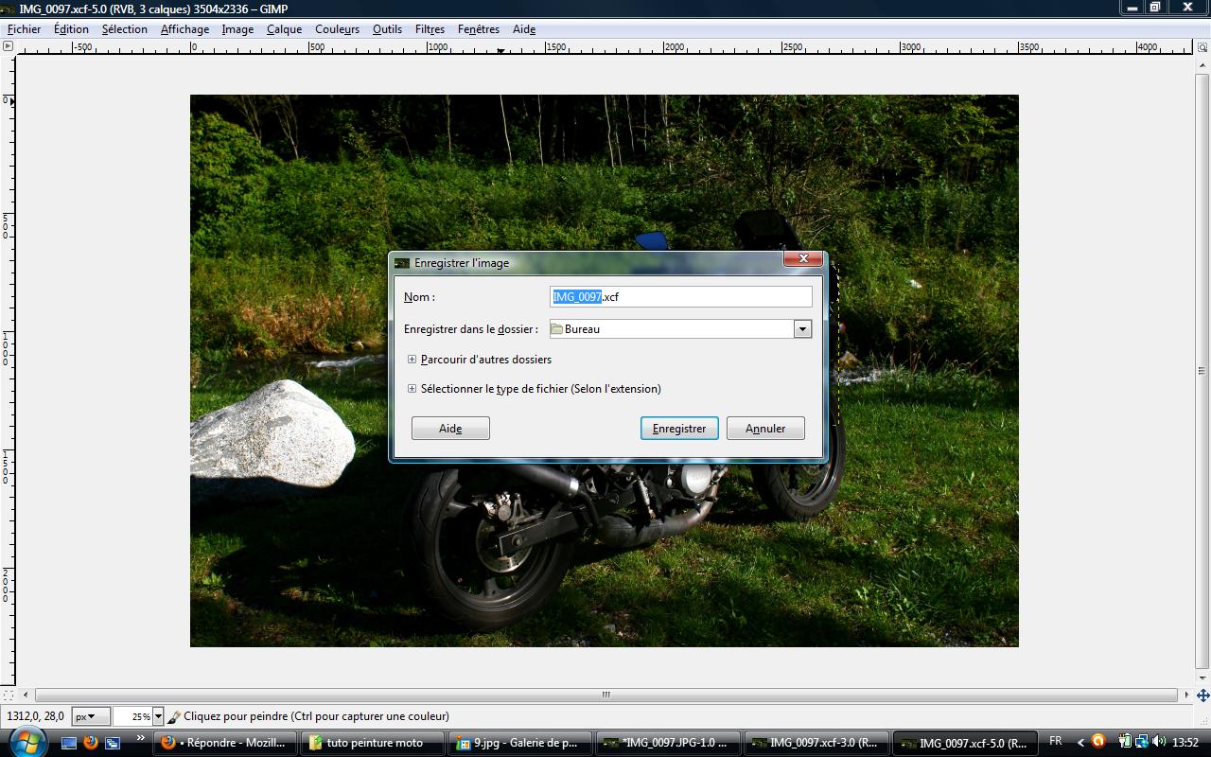Click the vertical scrollbar down arrow
Image resolution: width=1211 pixels, height=757 pixels.
(x=1202, y=677)
